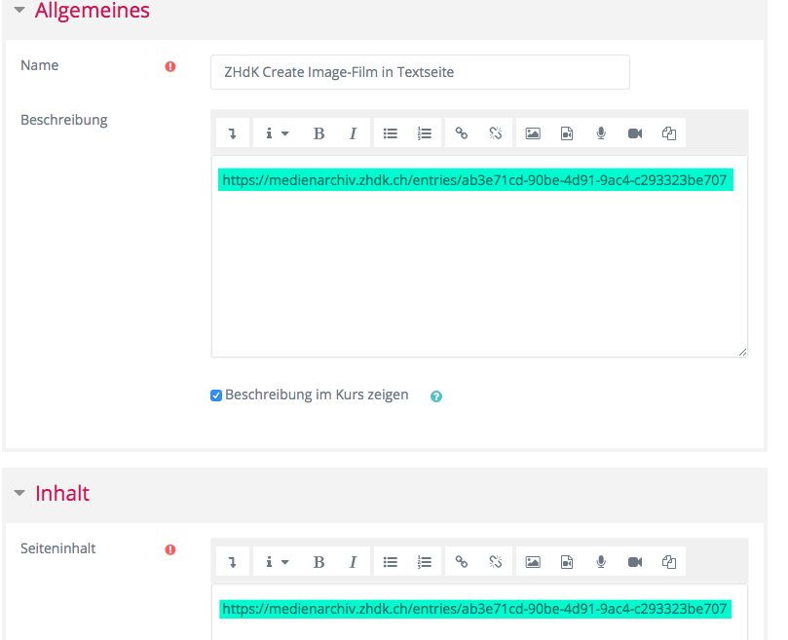
Task: Toggle italic in Beschreibung editor toolbar
Action: pos(353,133)
